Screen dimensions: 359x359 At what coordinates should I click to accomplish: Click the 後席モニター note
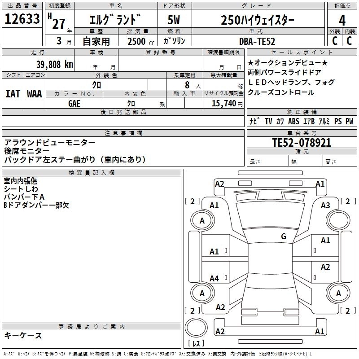(27, 151)
